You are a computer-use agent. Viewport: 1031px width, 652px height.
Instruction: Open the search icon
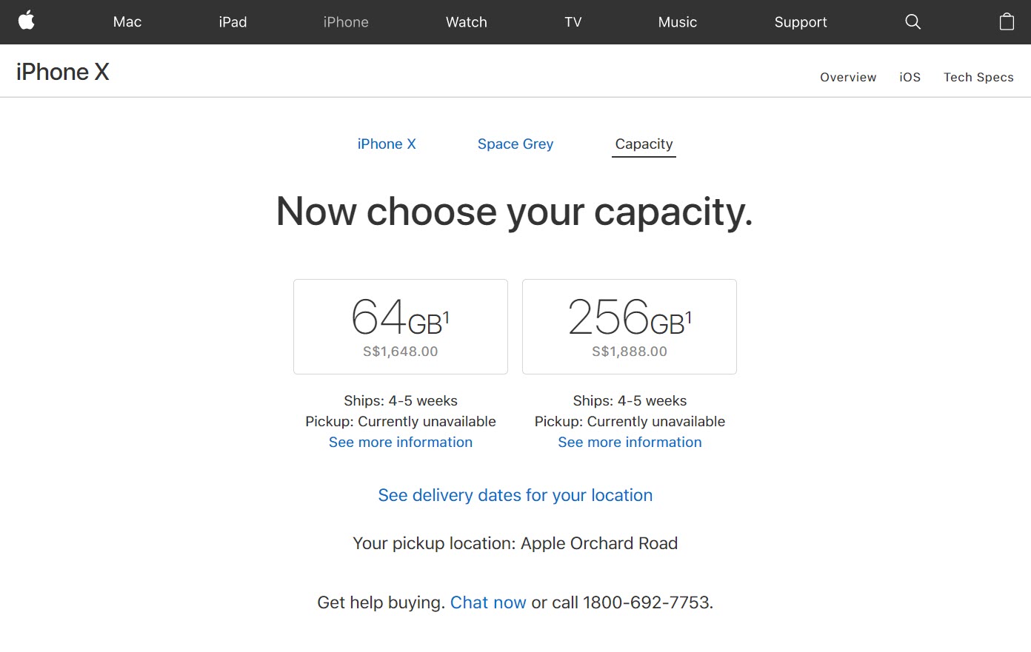click(912, 21)
